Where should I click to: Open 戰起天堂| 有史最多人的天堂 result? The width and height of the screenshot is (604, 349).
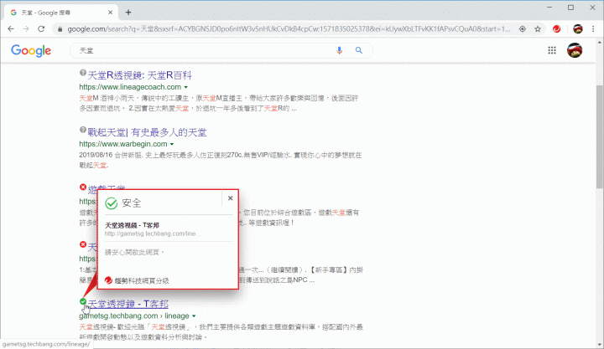click(x=147, y=132)
